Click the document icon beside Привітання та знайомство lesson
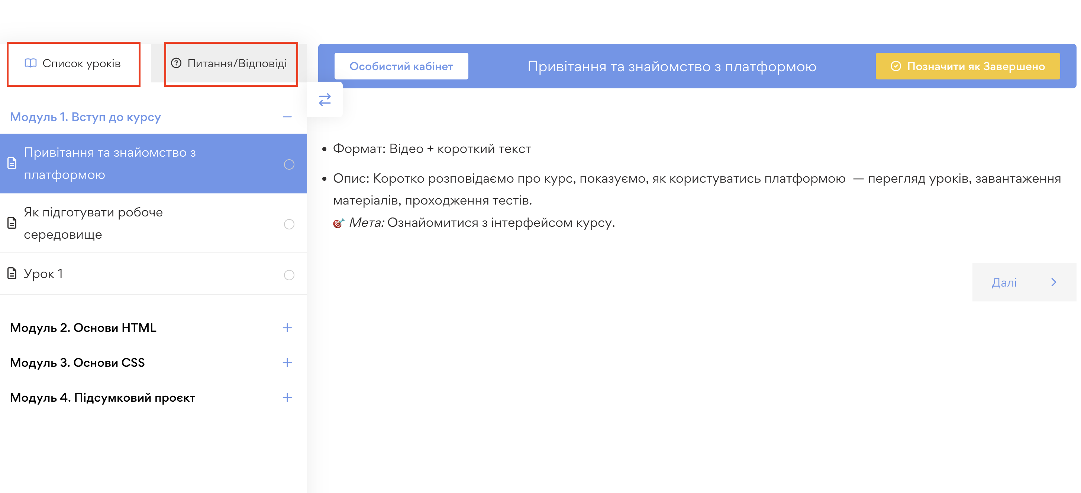 (x=11, y=164)
